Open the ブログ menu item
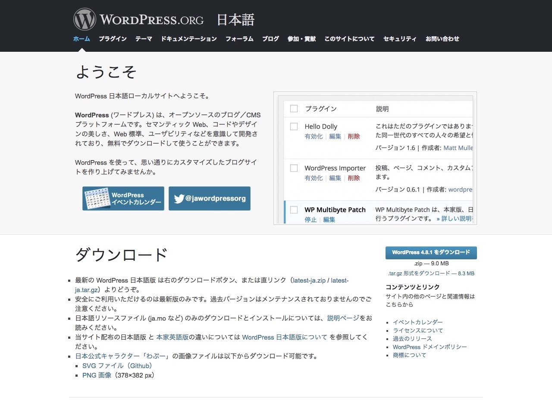Image resolution: width=552 pixels, height=400 pixels. pos(270,39)
